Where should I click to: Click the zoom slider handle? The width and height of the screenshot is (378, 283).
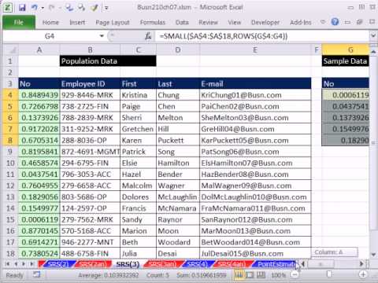pos(329,274)
